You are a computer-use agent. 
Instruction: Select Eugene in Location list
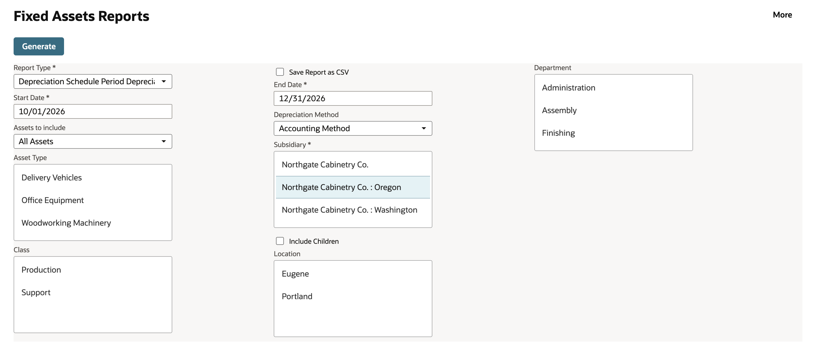click(x=353, y=274)
